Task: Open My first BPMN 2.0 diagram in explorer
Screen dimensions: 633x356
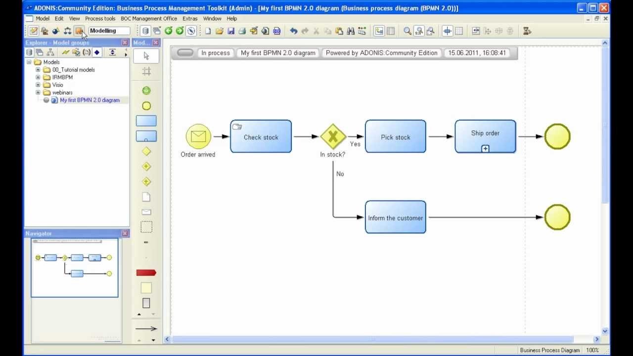Action: [90, 100]
